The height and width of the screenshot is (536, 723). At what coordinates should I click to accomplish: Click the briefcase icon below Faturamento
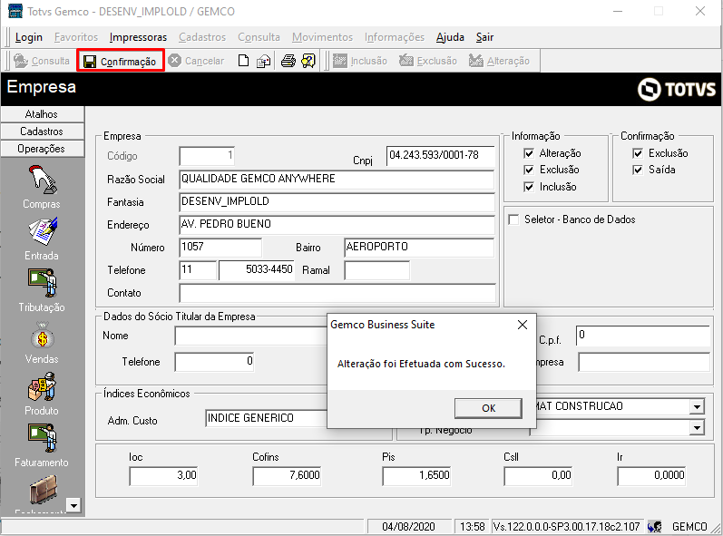[43, 490]
